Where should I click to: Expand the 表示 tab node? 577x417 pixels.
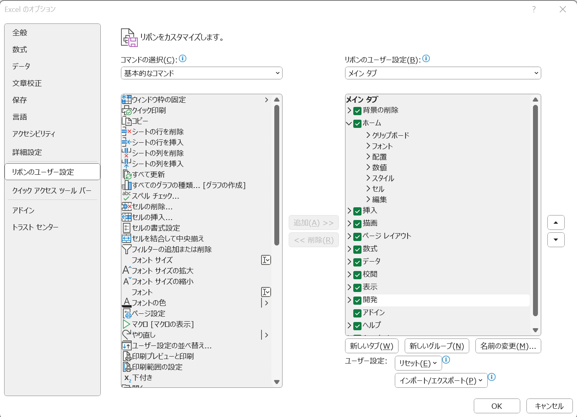point(349,287)
